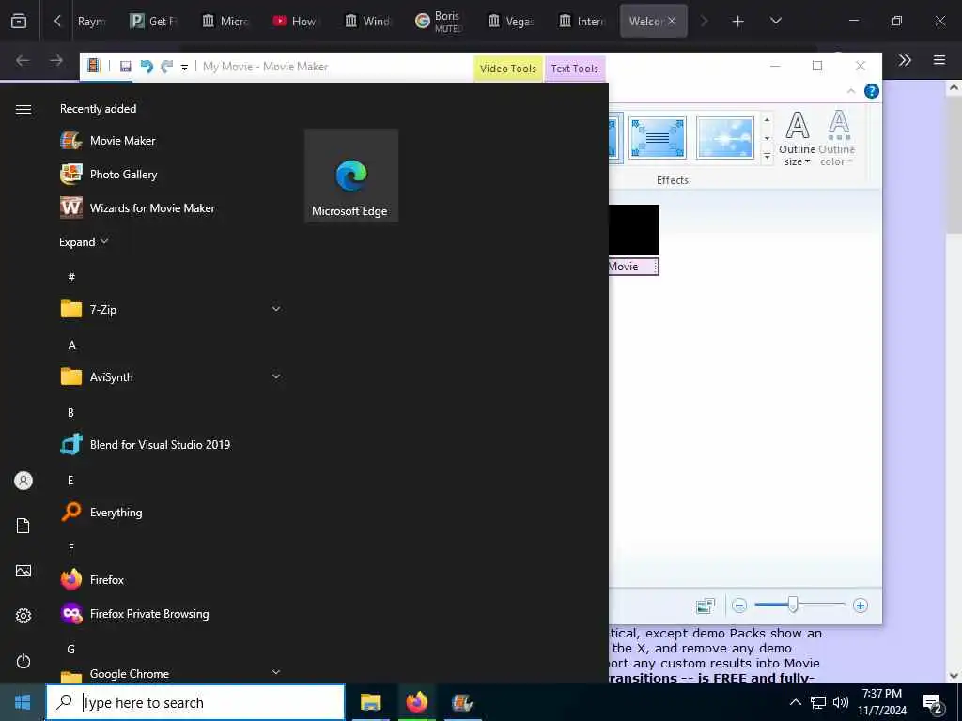962x721 pixels.
Task: Switch to the Boris muted browser tab
Action: point(439,21)
